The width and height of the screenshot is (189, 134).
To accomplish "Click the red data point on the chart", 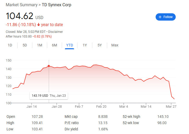I will coord(49,66).
